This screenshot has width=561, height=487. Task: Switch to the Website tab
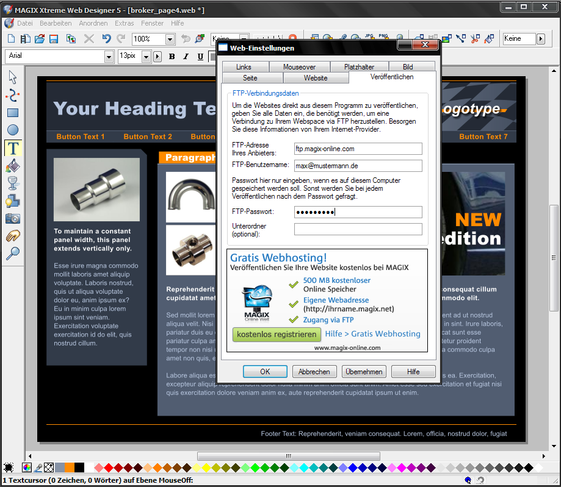[316, 78]
